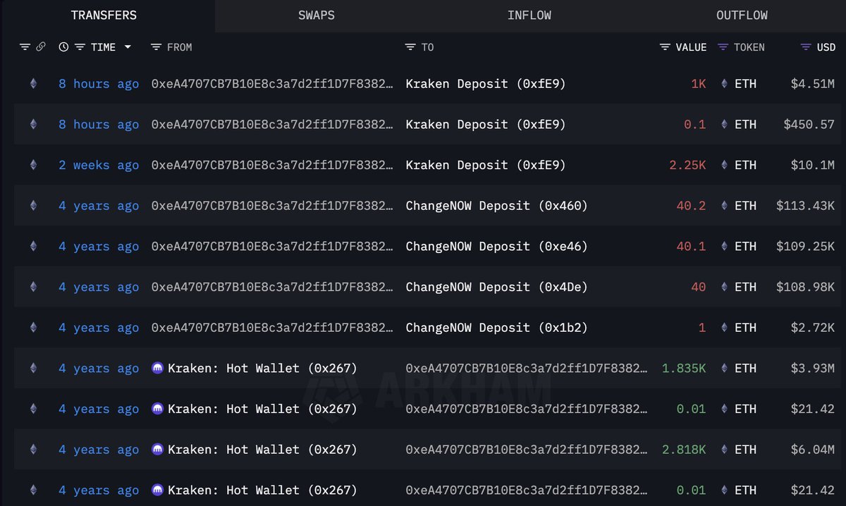The image size is (846, 506).
Task: Open the USD column filter
Action: 806,47
